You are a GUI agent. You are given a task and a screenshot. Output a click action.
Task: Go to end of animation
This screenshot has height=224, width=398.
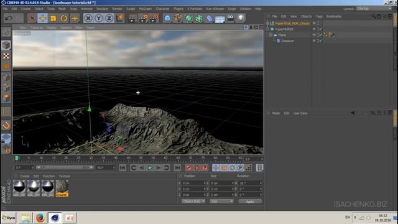pyautogui.click(x=177, y=167)
